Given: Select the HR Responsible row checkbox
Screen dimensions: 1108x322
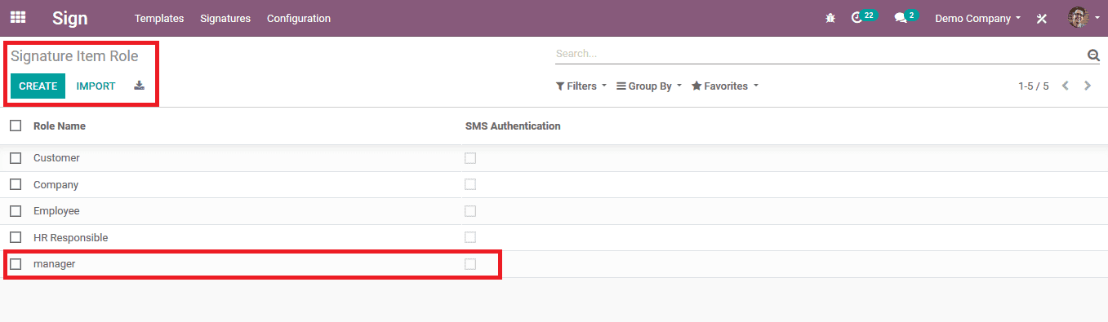Looking at the screenshot, I should click(16, 237).
